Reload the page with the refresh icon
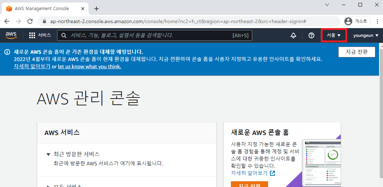The width and height of the screenshot is (383, 187). coord(30,21)
